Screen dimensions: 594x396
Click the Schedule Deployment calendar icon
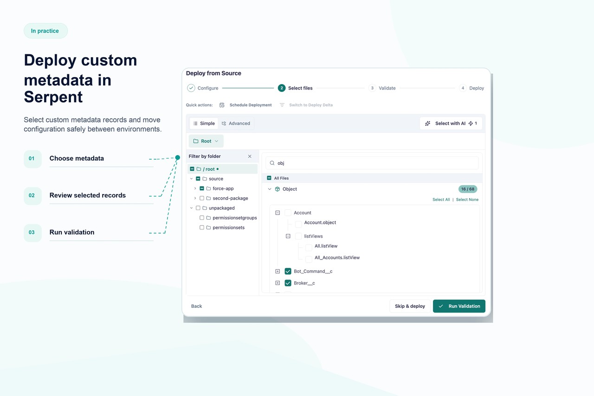tap(222, 105)
